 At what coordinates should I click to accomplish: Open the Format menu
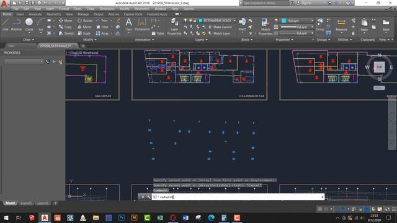coord(64,9)
